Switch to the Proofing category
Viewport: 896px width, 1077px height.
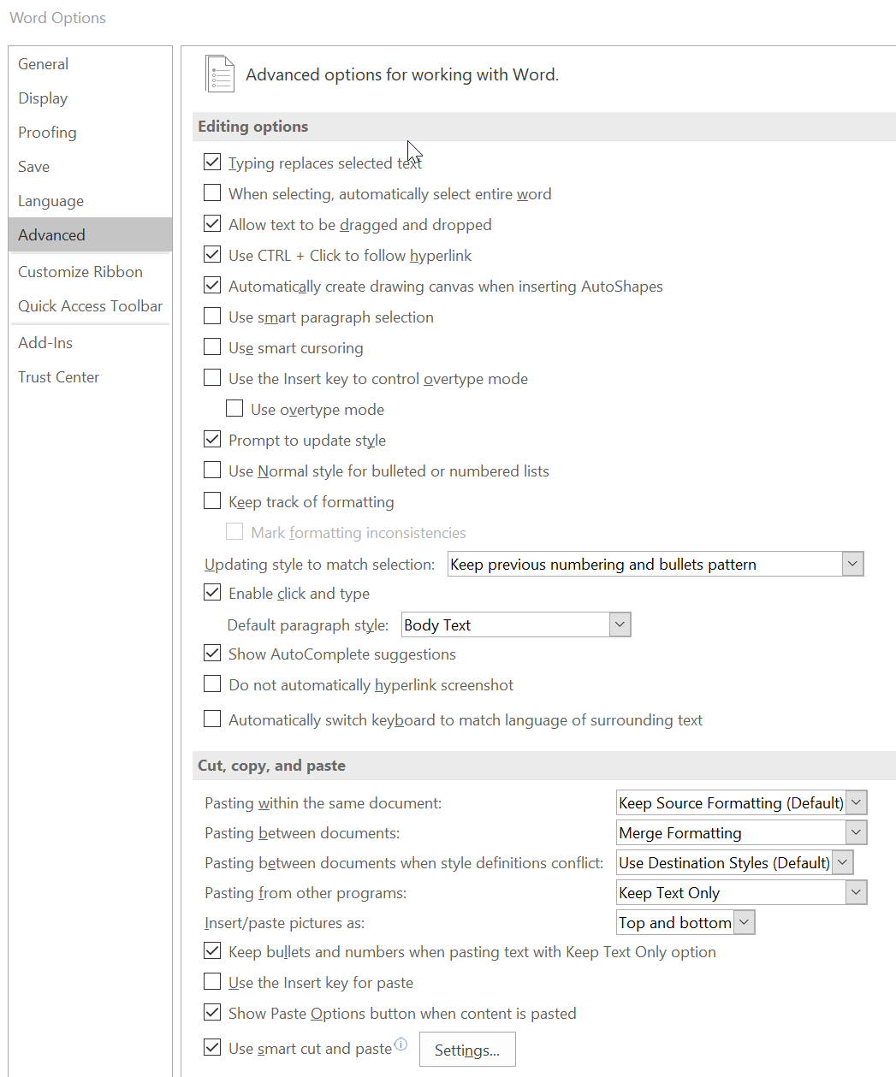[48, 133]
